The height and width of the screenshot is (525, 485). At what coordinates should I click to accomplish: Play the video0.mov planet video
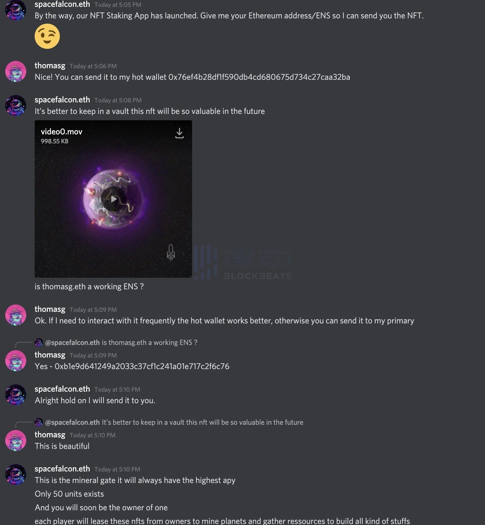[x=113, y=199]
